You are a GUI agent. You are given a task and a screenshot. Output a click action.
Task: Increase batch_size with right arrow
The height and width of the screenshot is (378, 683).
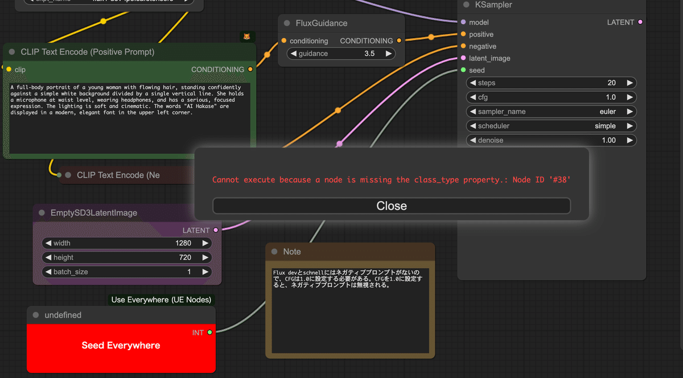[x=205, y=272]
